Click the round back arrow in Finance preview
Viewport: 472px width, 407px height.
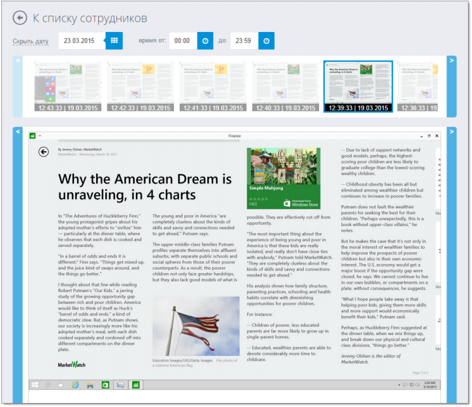(44, 152)
